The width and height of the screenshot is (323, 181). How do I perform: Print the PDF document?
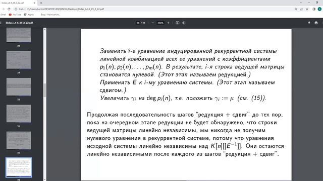(316, 23)
